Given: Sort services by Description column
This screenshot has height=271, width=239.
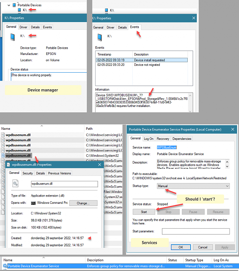Looking at the screenshot, I should coord(126,260).
